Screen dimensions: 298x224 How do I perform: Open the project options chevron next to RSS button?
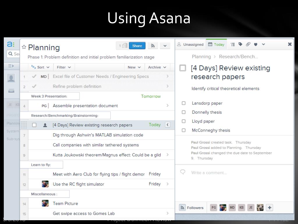click(x=165, y=46)
